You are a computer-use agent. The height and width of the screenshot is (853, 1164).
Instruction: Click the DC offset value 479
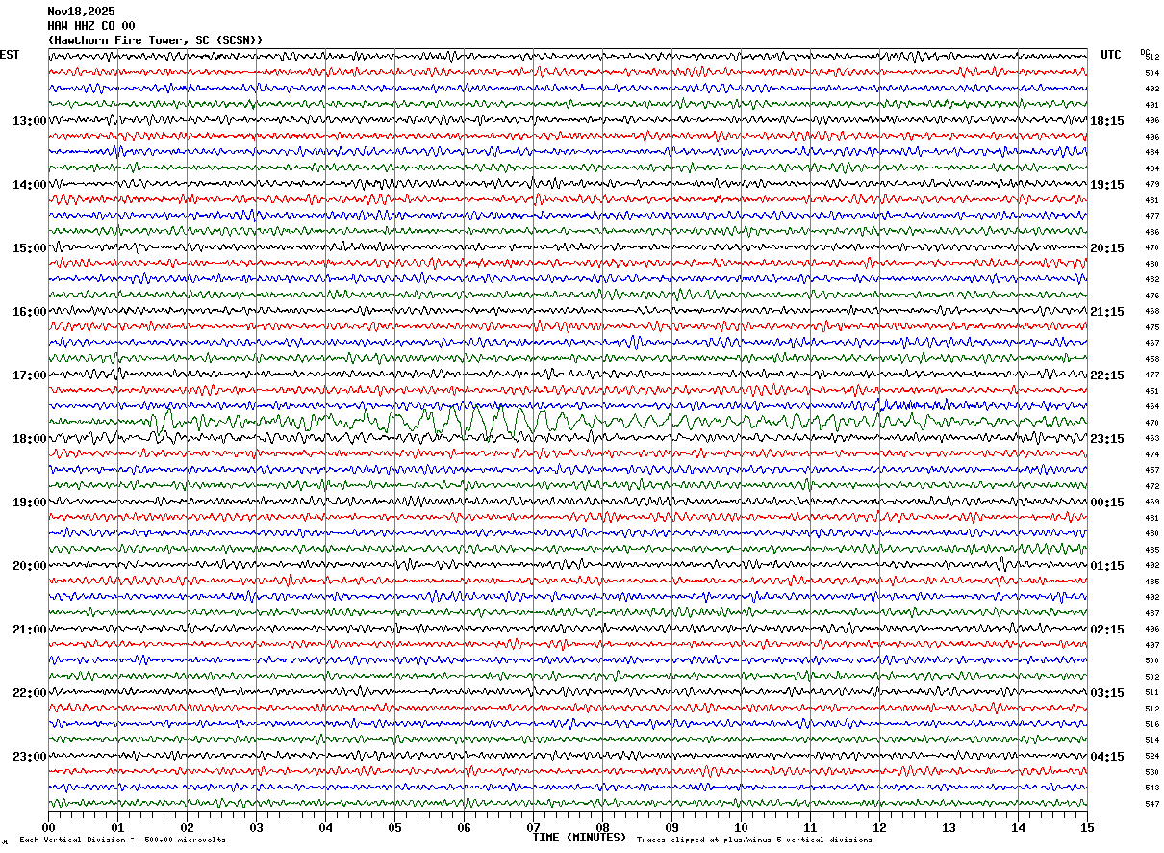pyautogui.click(x=1151, y=185)
